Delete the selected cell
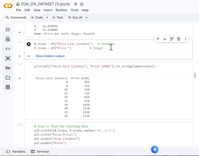This screenshot has width=199, height=156. click(x=179, y=39)
